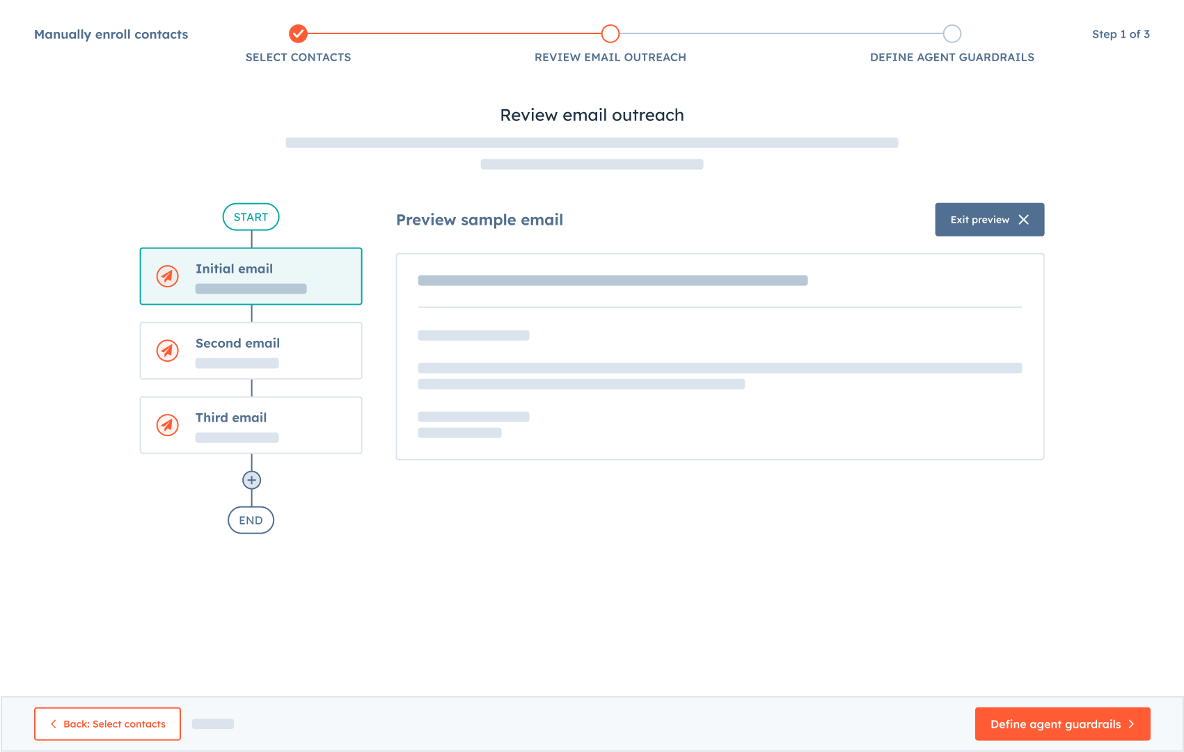This screenshot has height=752, width=1184.
Task: Click the plus icon to add step
Action: pyautogui.click(x=251, y=480)
